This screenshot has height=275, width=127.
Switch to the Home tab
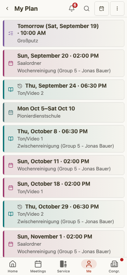tap(13, 267)
